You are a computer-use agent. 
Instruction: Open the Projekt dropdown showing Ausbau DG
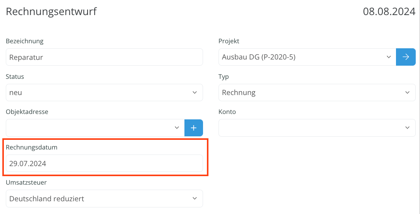(x=307, y=57)
